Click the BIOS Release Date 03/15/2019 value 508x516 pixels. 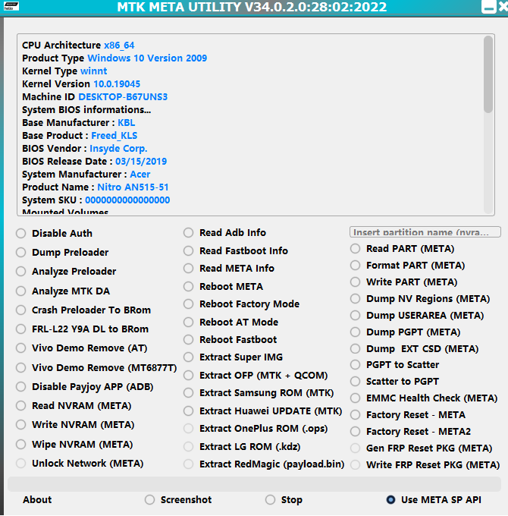[x=141, y=162]
